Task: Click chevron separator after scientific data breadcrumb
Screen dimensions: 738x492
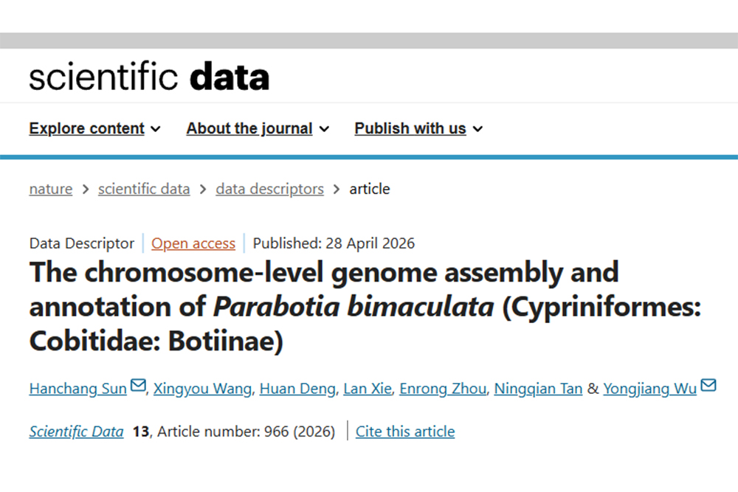Action: tap(203, 190)
